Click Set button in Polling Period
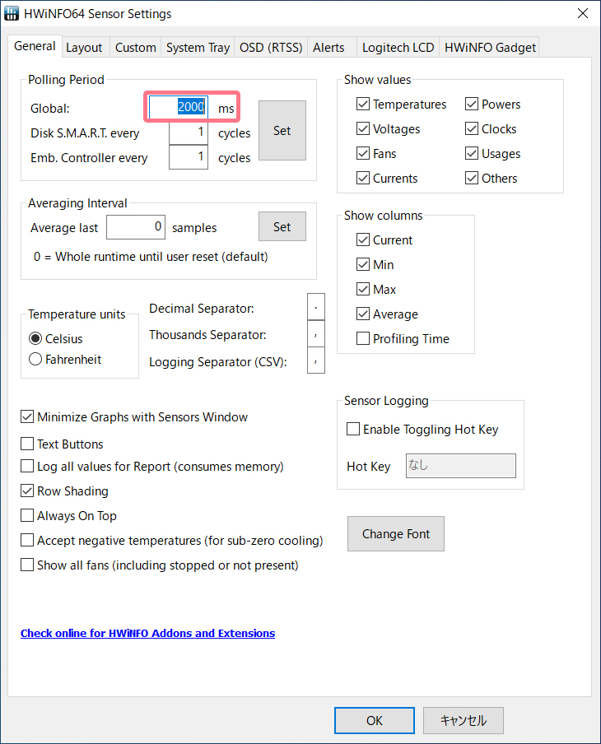 (x=282, y=131)
